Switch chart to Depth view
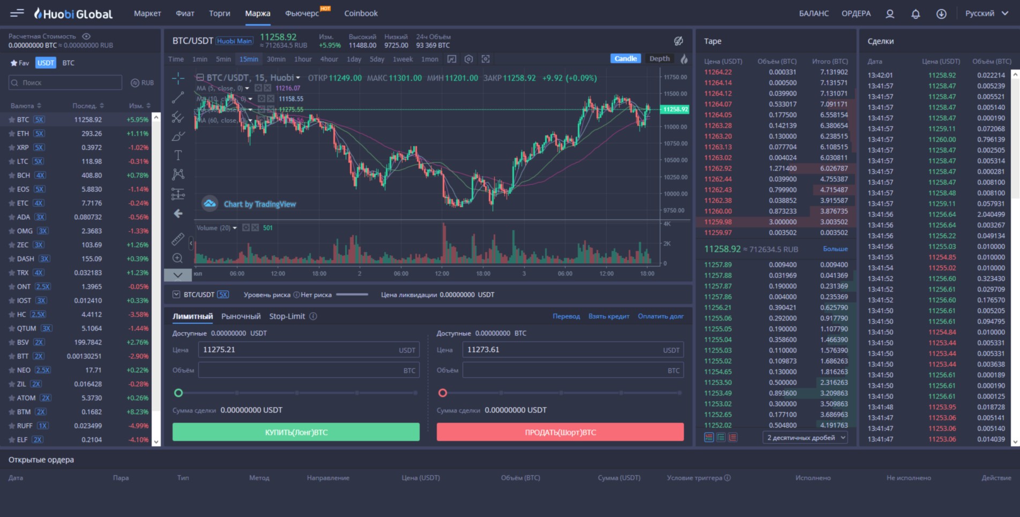Screen dimensions: 1020x517 tap(659, 59)
